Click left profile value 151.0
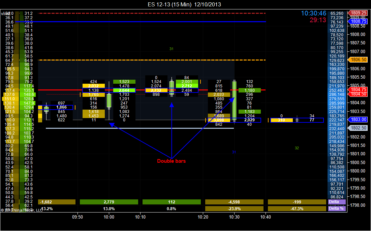This screenshot has height=231, width=371. pyautogui.click(x=10, y=99)
